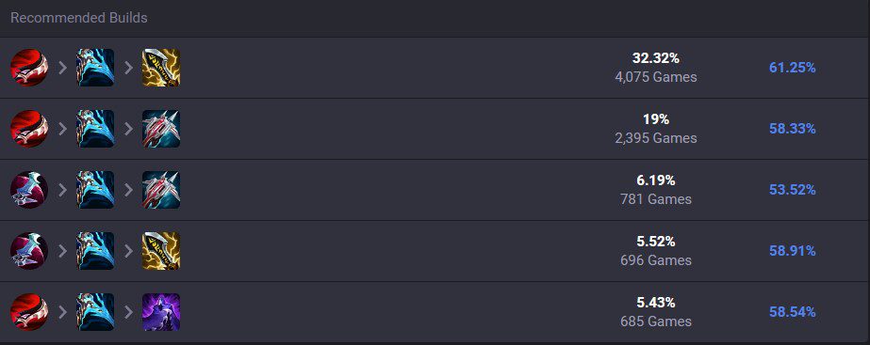This screenshot has height=345, width=870.
Task: Select the red boots icon in 685 Games row
Action: (x=29, y=312)
